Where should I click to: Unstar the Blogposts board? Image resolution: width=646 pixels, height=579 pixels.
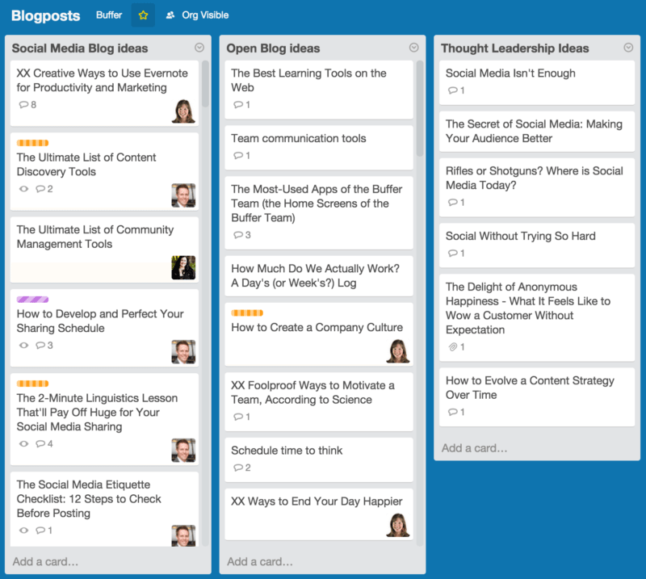tap(143, 15)
